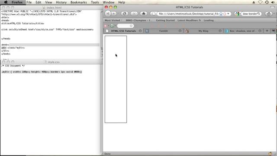This screenshot has width=277, height=156.
Task: Open the Bookmarks menu
Action: click(x=79, y=2)
